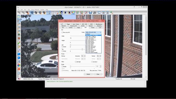
Task: Open the Binning Horizontal dropdown
Action: [83, 56]
